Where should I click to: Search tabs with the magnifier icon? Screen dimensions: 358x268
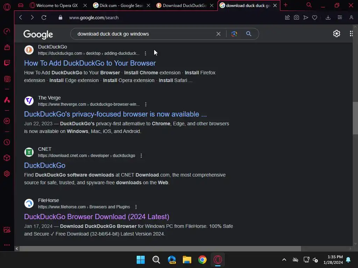tap(309, 5)
